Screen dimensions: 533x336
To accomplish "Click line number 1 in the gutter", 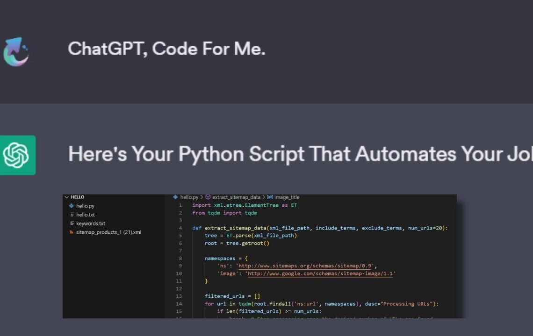I will [x=180, y=205].
